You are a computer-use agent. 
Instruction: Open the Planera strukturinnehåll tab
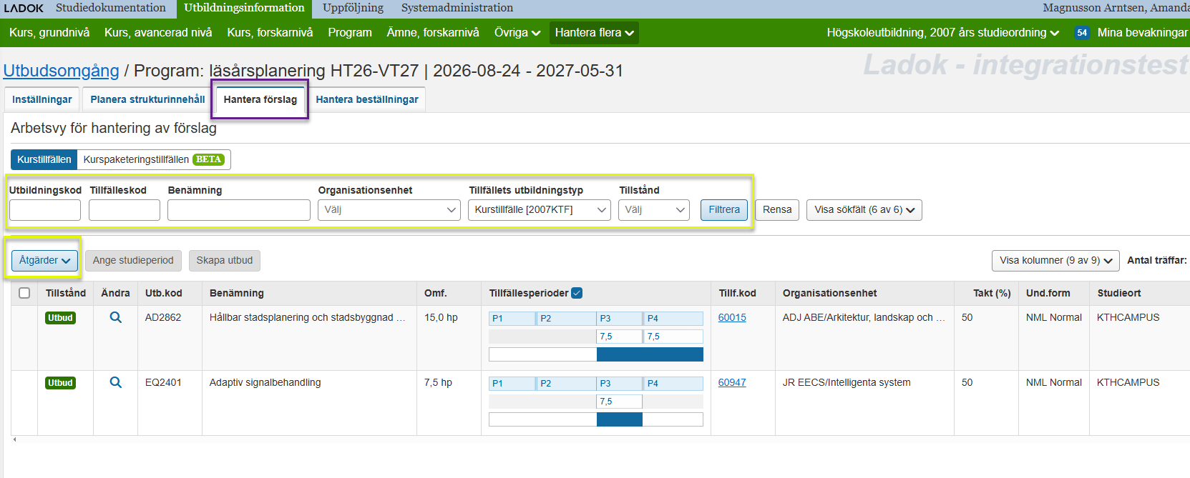[x=147, y=99]
